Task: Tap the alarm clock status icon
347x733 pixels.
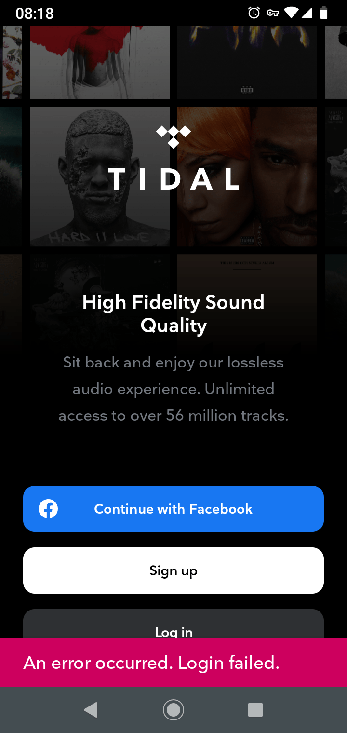Action: [254, 13]
